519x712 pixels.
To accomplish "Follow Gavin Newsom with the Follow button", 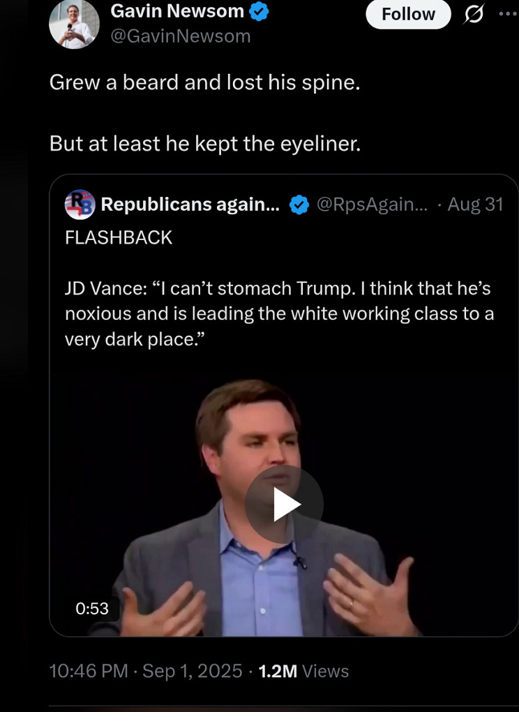I will tap(408, 14).
